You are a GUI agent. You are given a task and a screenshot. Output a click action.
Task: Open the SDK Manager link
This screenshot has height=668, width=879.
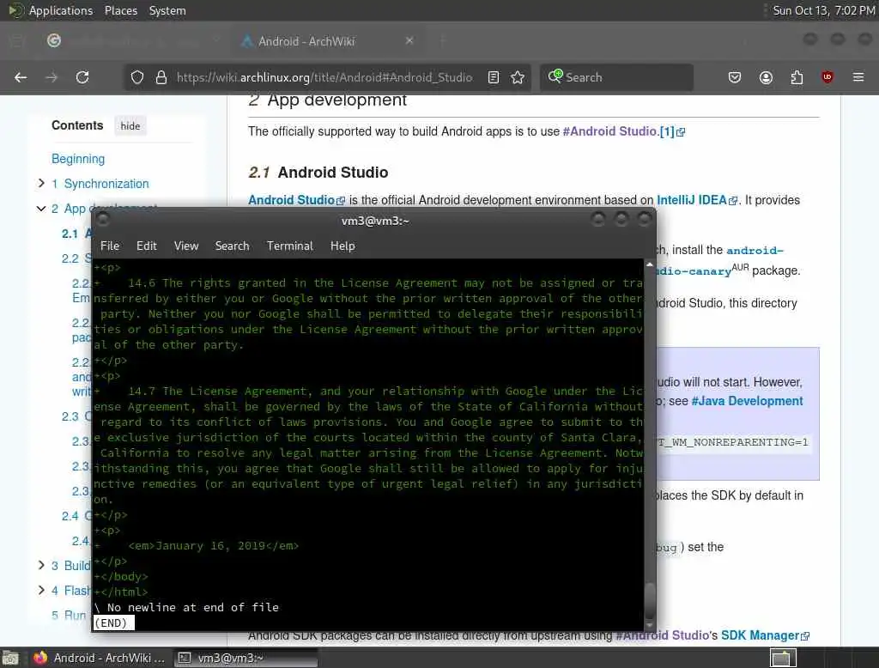765,635
